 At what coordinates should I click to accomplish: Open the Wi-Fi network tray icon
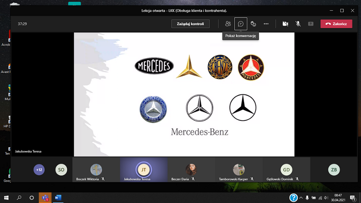[320, 198]
